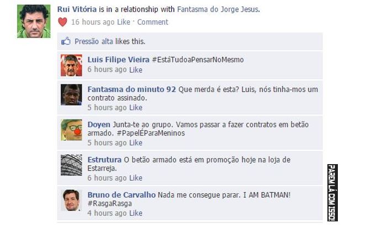
Task: Like the relationship status post
Action: pos(124,22)
